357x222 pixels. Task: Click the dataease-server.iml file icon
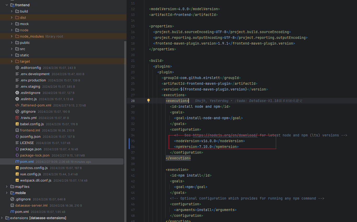click(x=12, y=205)
